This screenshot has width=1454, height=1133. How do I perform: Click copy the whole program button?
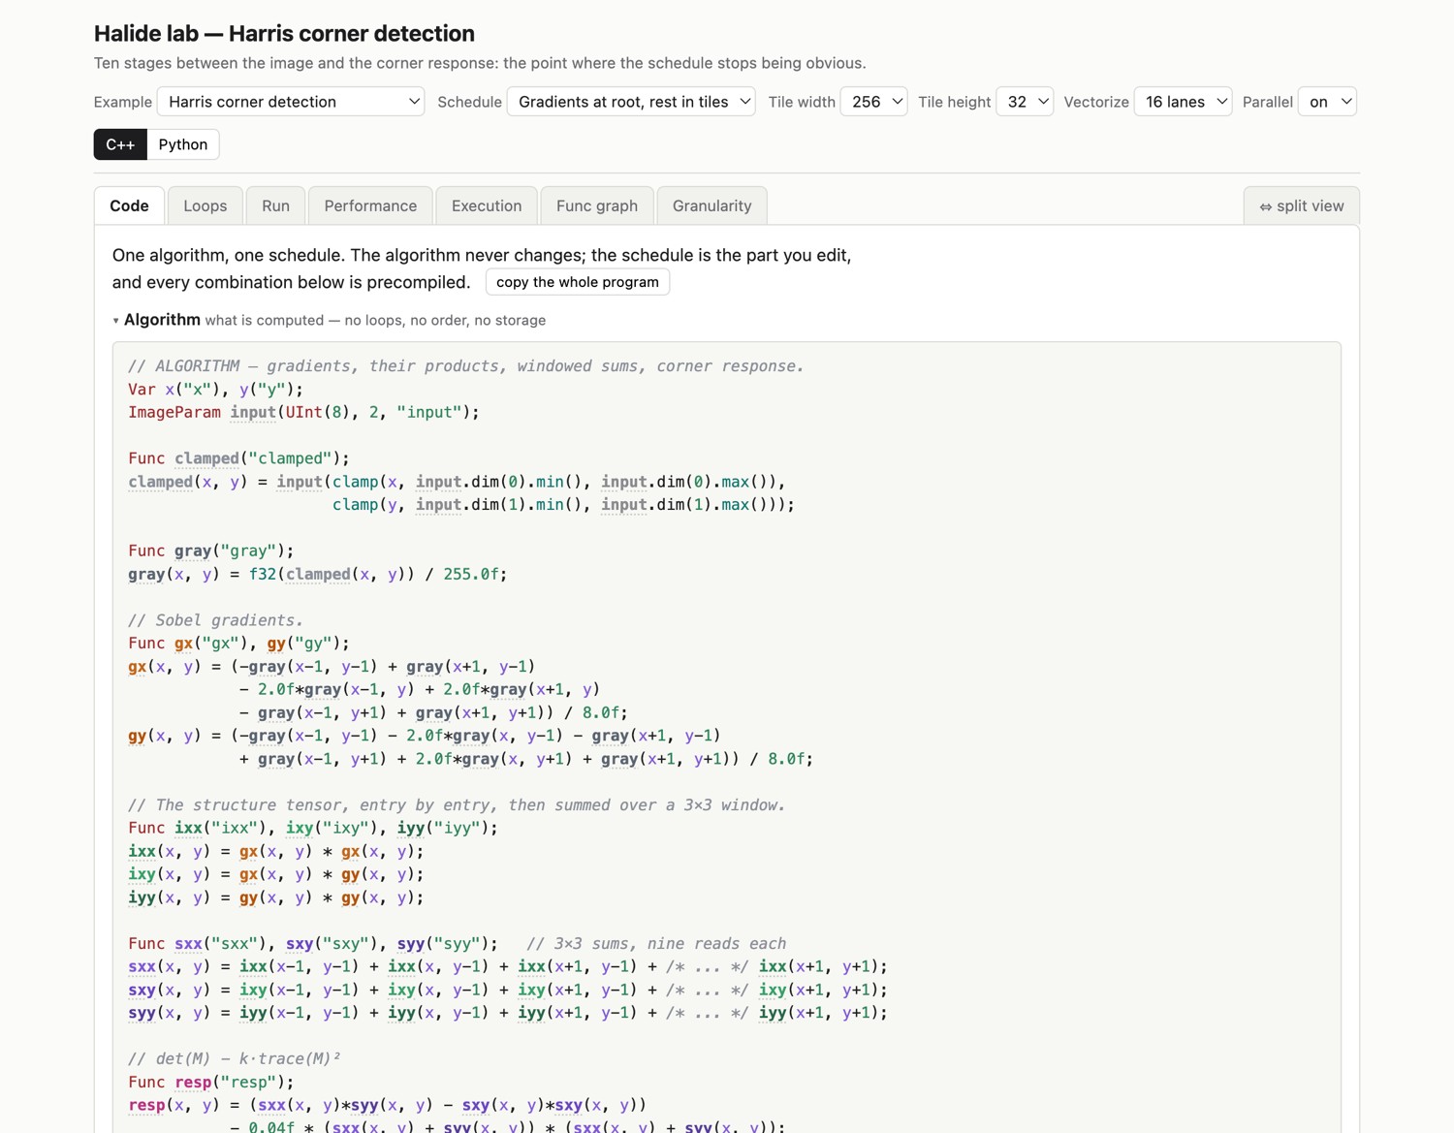(578, 282)
